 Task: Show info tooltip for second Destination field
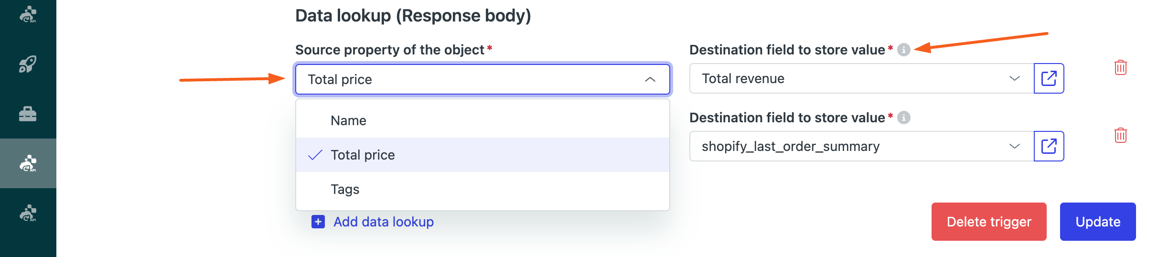pyautogui.click(x=903, y=118)
